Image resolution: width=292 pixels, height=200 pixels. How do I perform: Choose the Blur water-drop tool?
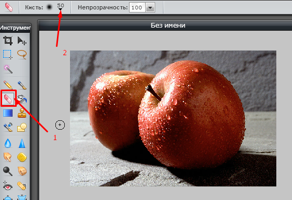tap(8, 144)
